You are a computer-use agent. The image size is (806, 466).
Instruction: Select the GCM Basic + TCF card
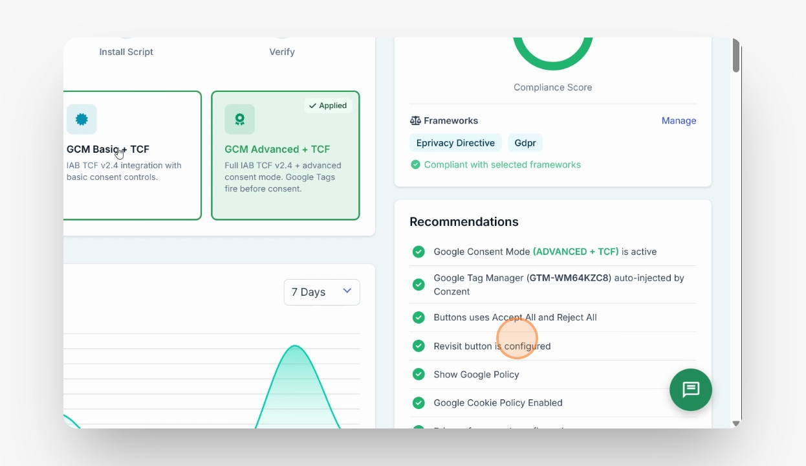pos(133,155)
